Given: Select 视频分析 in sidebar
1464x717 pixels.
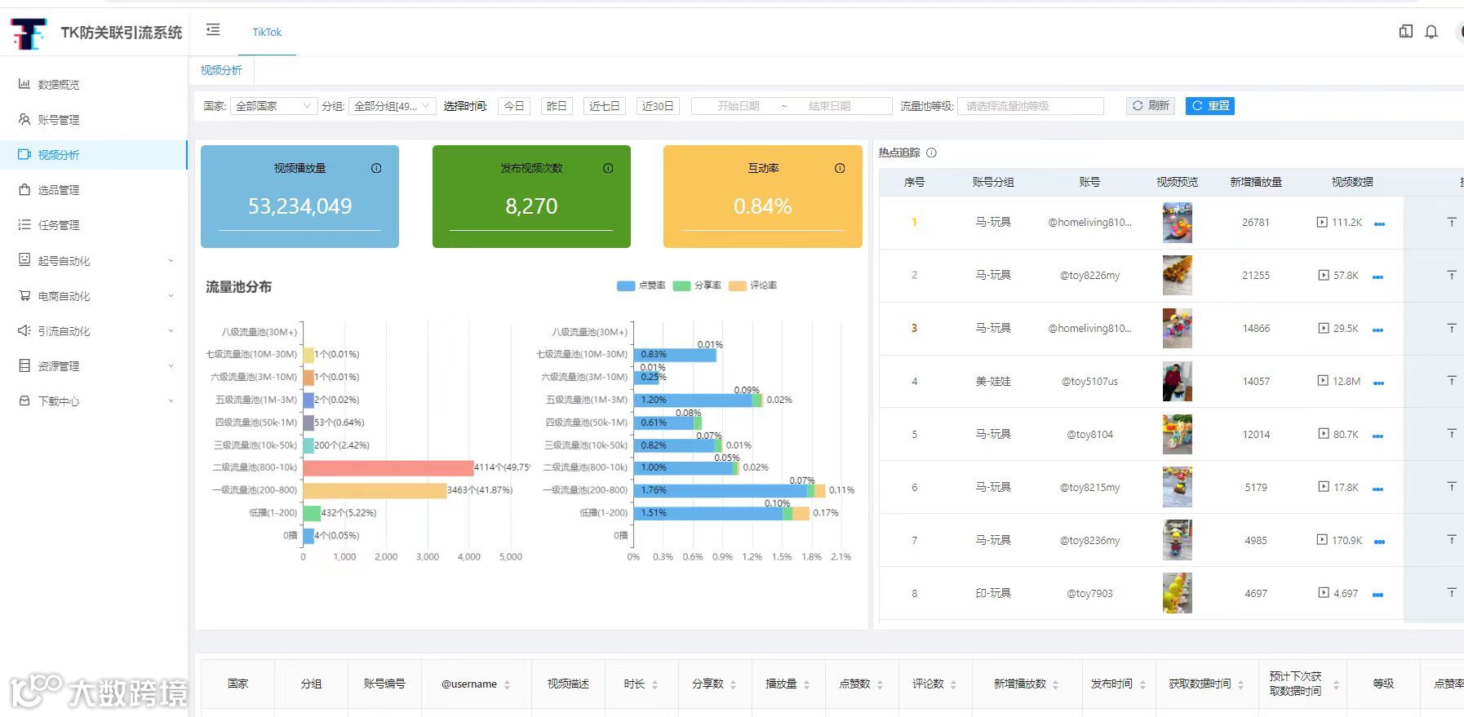Looking at the screenshot, I should pos(94,155).
